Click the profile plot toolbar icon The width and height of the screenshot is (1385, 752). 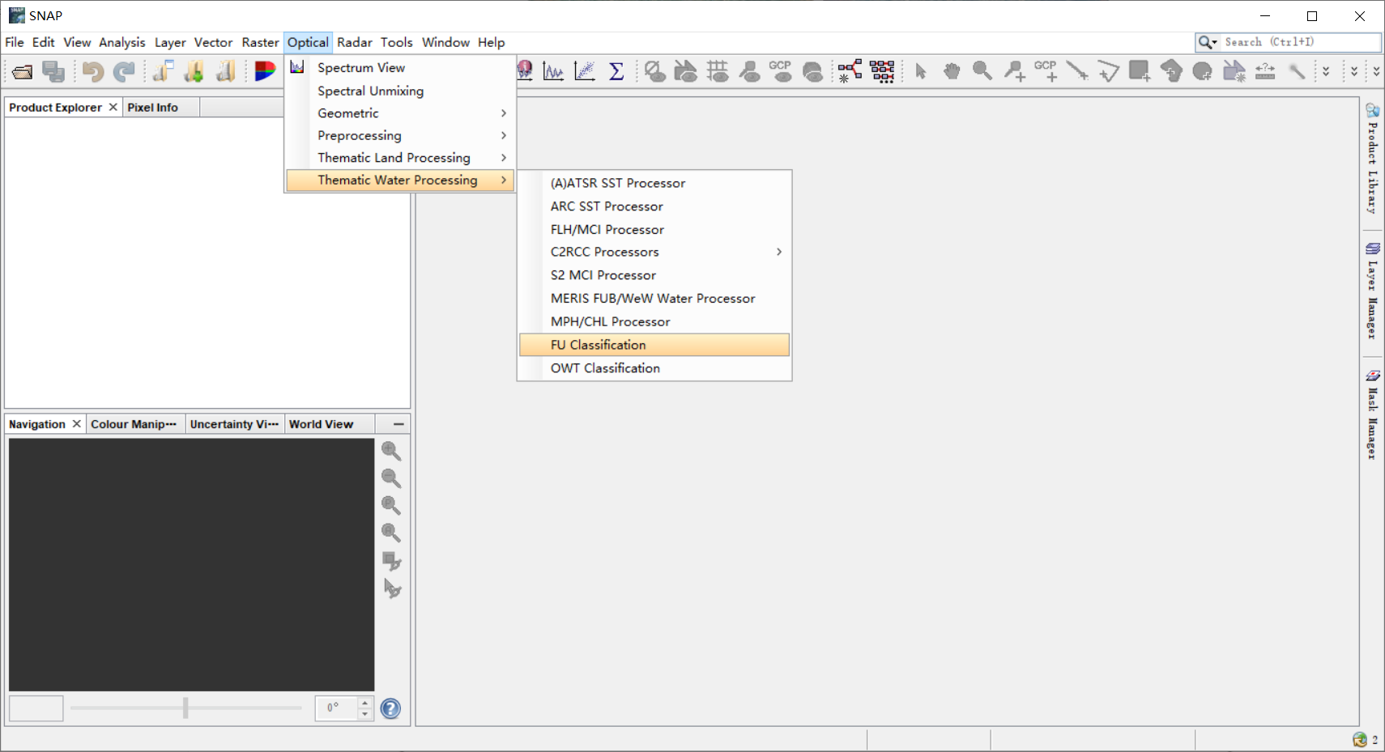553,71
